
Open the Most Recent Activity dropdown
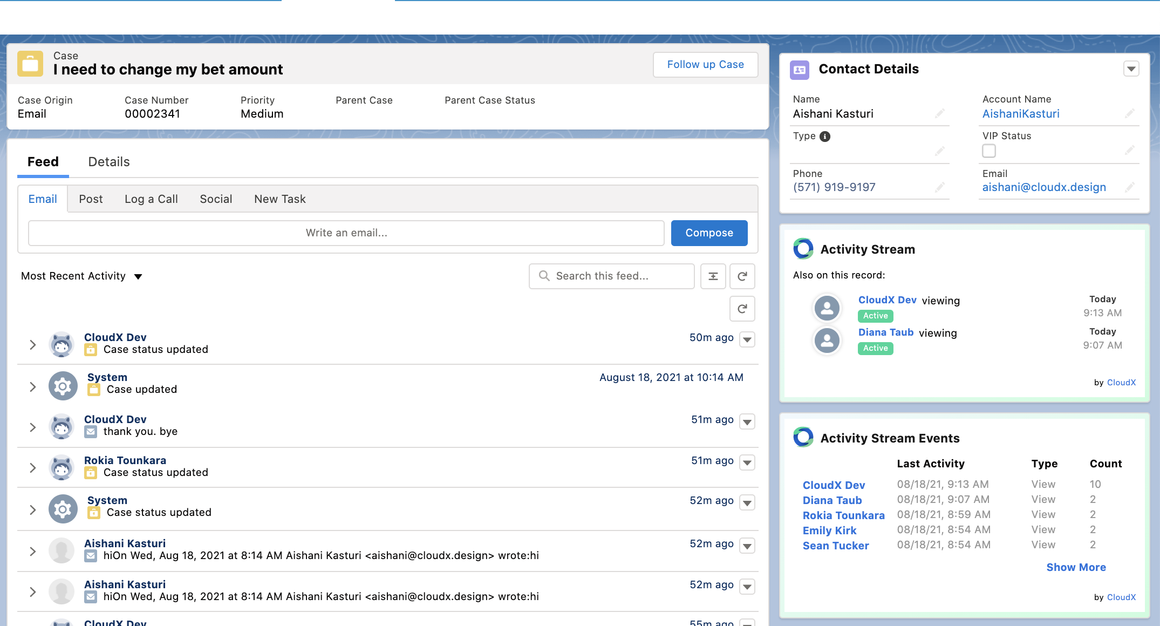point(138,276)
